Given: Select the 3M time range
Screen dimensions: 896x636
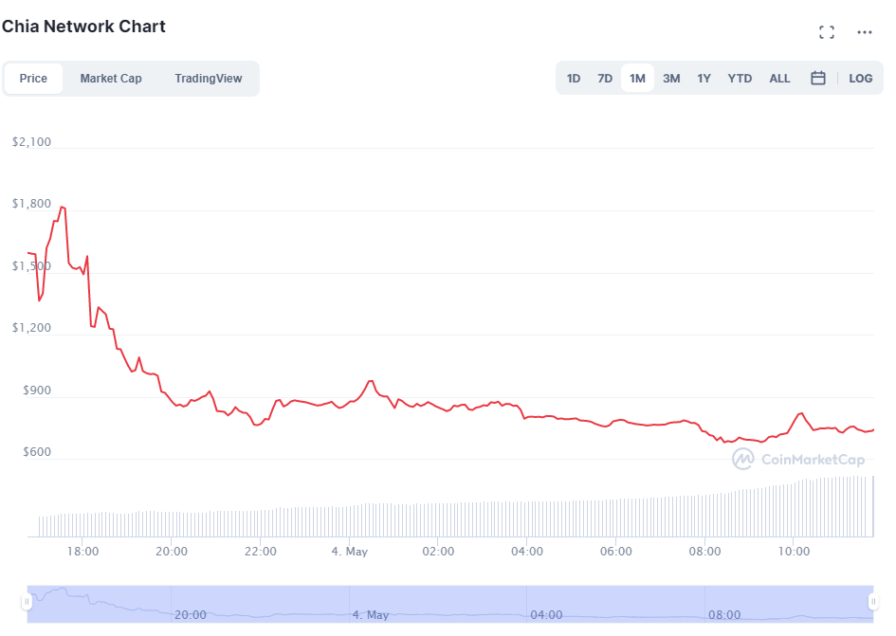Looking at the screenshot, I should (671, 79).
